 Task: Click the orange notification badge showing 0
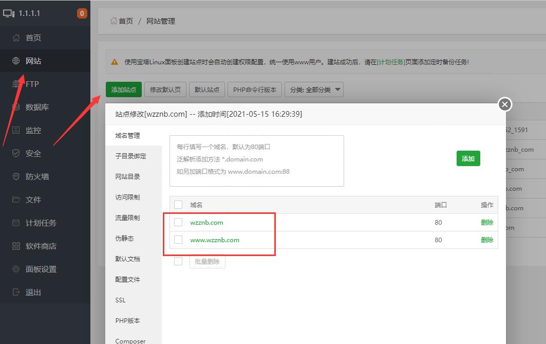82,13
